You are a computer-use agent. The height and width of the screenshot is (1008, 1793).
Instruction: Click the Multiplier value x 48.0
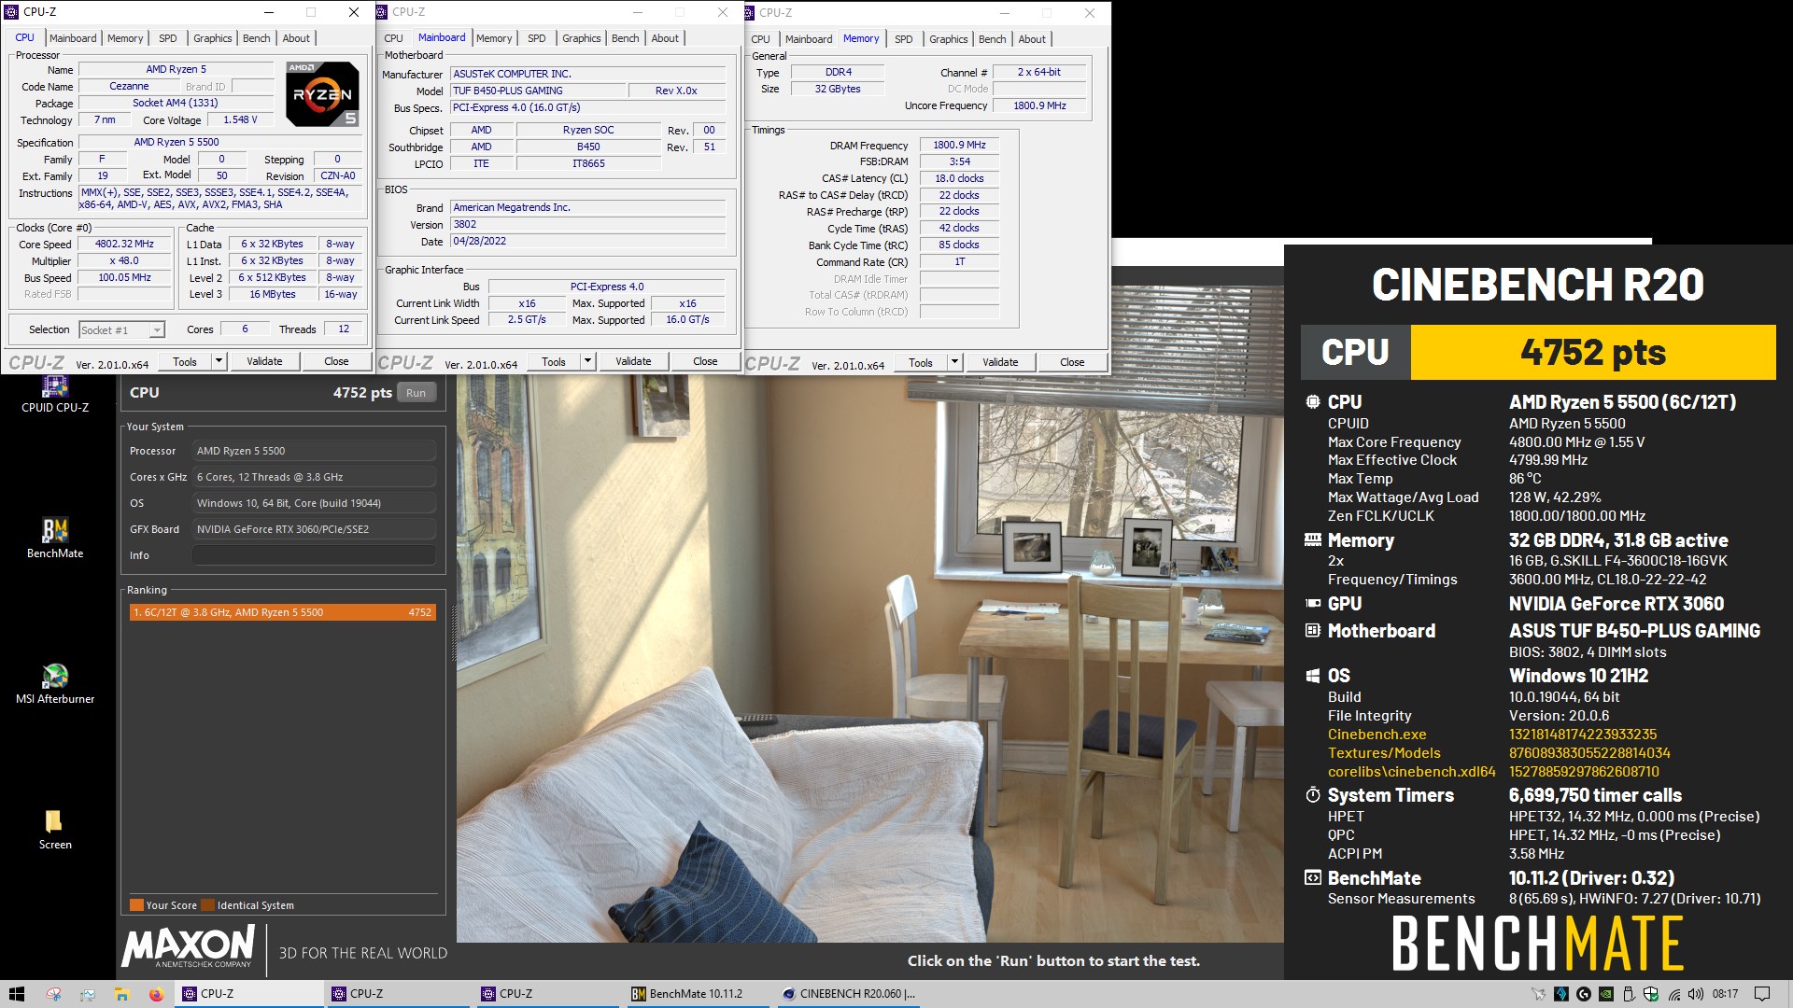point(124,260)
